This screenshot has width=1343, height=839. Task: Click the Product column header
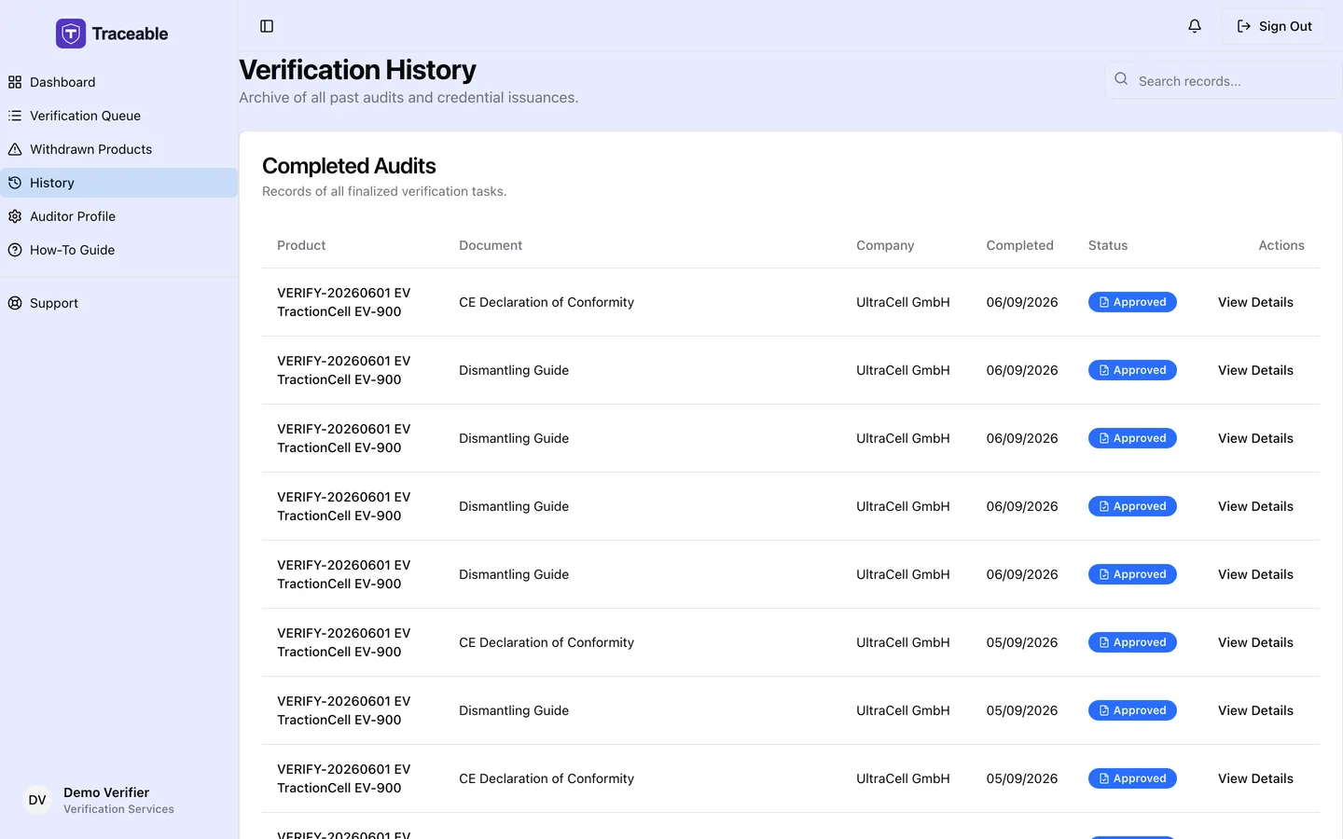[x=301, y=245]
